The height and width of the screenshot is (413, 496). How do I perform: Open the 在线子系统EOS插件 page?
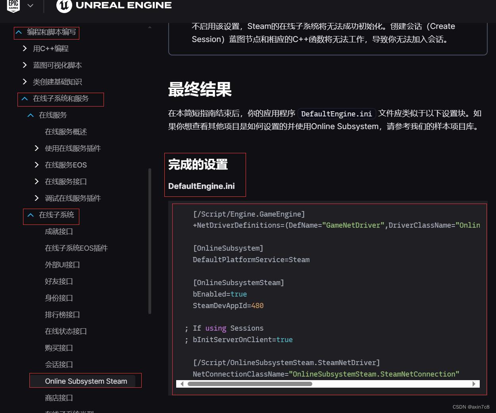pos(76,248)
